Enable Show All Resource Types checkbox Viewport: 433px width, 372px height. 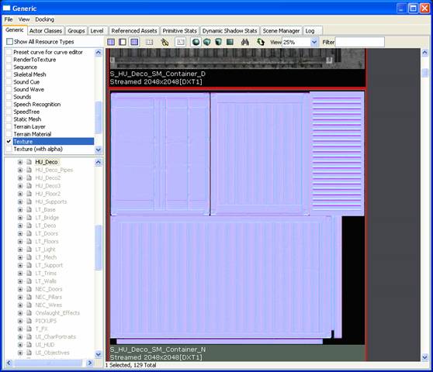pyautogui.click(x=9, y=41)
